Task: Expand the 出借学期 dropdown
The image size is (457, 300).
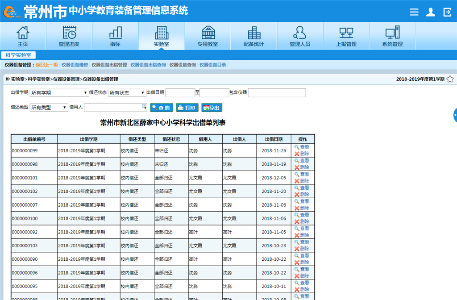Action: pyautogui.click(x=59, y=93)
